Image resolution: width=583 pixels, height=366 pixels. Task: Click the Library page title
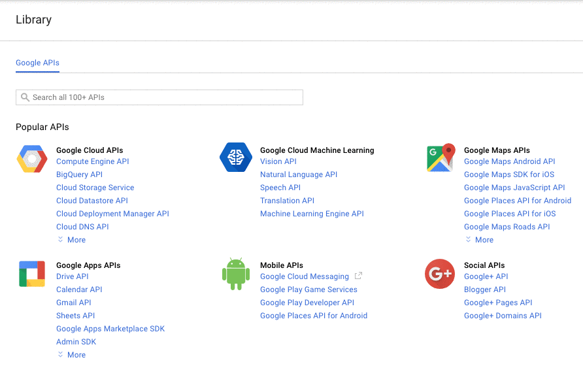[33, 20]
